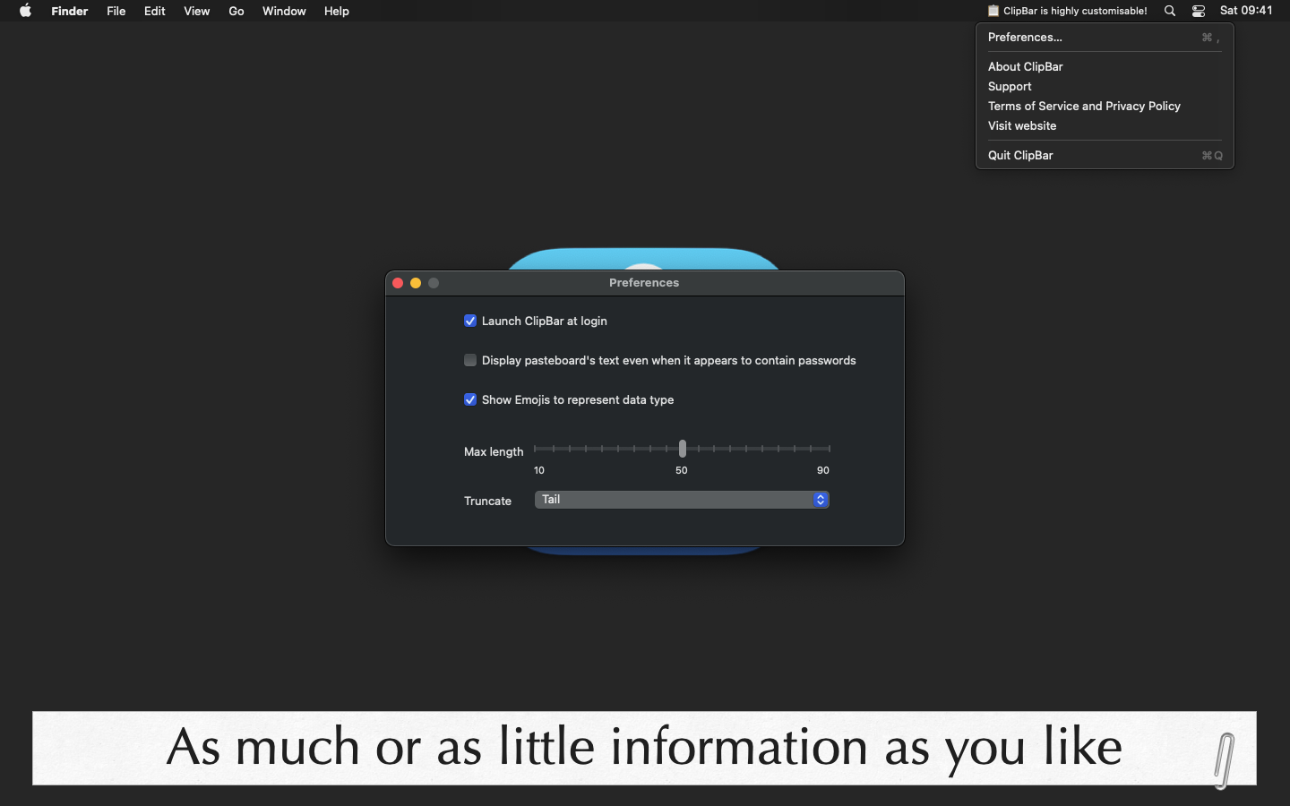
Task: Open the Help menu
Action: tap(337, 11)
